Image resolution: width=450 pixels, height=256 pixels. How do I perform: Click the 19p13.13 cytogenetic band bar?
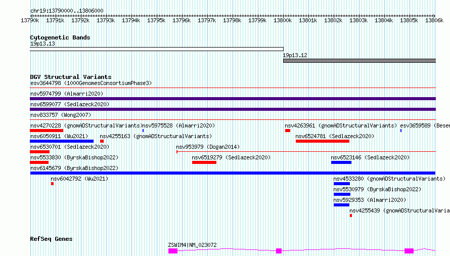tap(157, 49)
